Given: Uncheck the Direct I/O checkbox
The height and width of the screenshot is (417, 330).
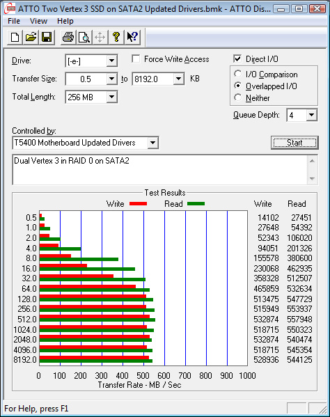Looking at the screenshot, I should point(237,58).
